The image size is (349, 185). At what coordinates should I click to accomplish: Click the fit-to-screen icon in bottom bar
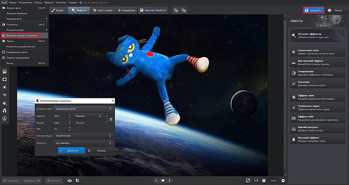pyautogui.click(x=248, y=180)
